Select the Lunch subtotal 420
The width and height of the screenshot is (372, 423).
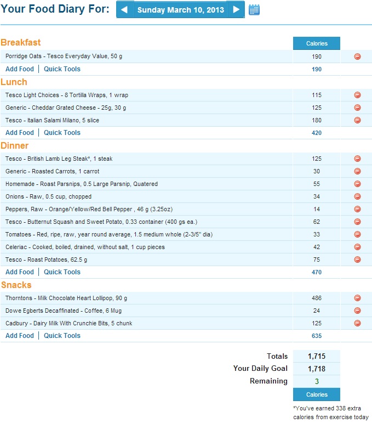tap(317, 133)
